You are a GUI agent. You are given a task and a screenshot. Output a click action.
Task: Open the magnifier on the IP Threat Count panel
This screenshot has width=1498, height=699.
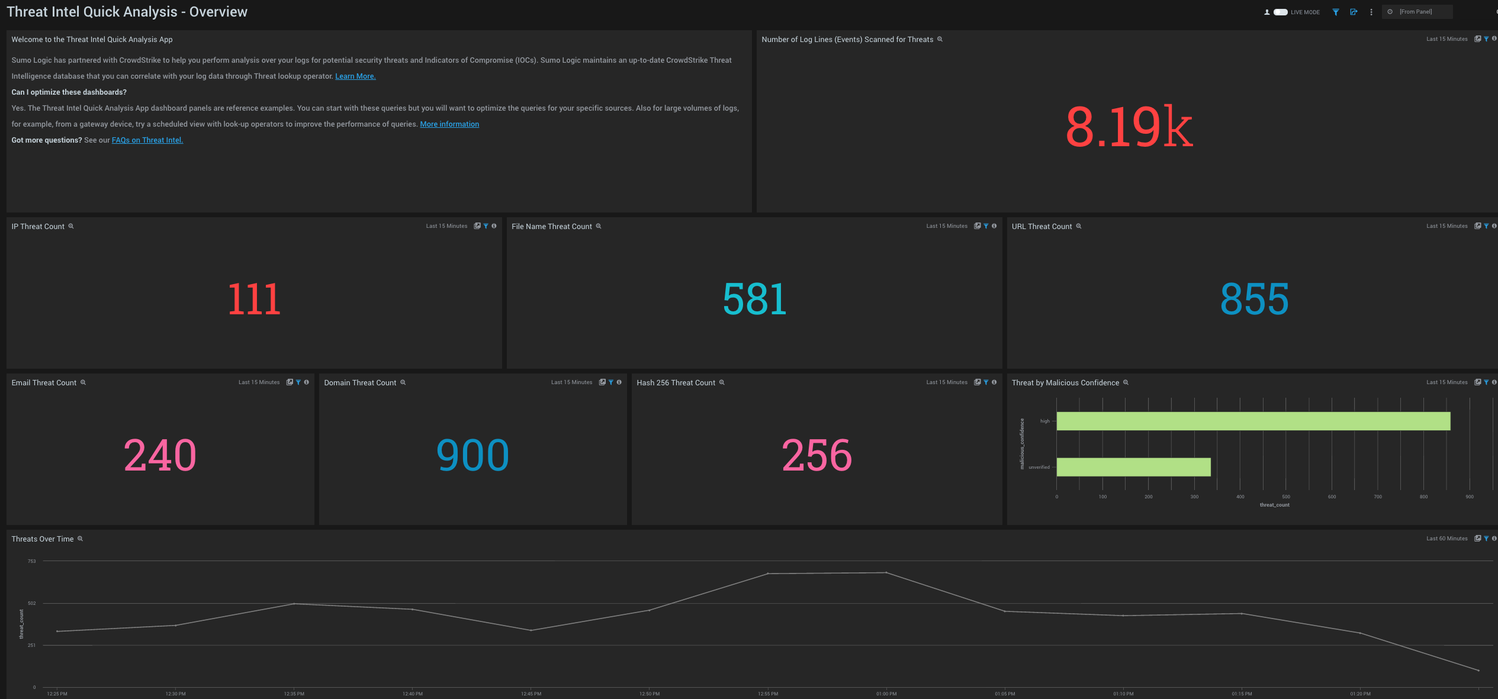click(x=70, y=226)
